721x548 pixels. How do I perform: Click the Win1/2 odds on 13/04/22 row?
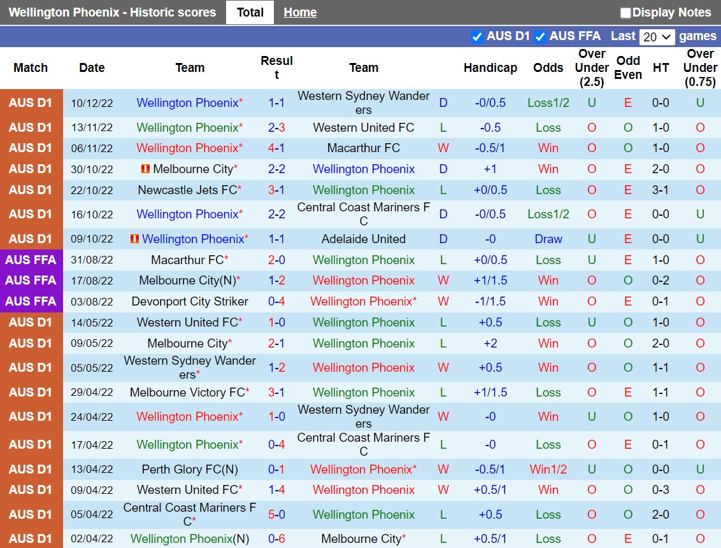pyautogui.click(x=548, y=469)
